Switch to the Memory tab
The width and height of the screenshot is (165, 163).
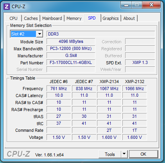[x=74, y=18]
